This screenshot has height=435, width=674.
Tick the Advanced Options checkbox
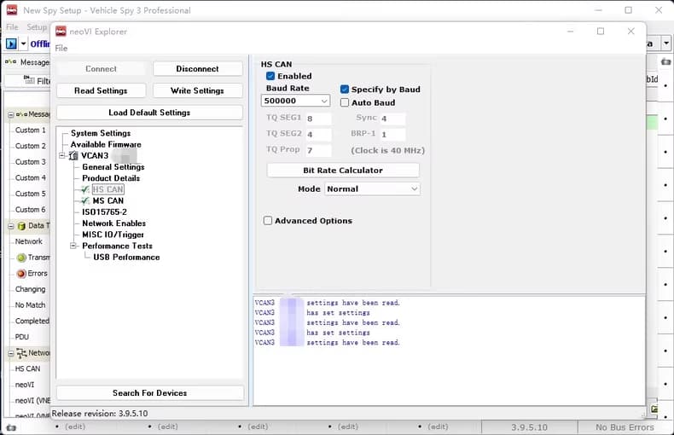click(x=268, y=221)
